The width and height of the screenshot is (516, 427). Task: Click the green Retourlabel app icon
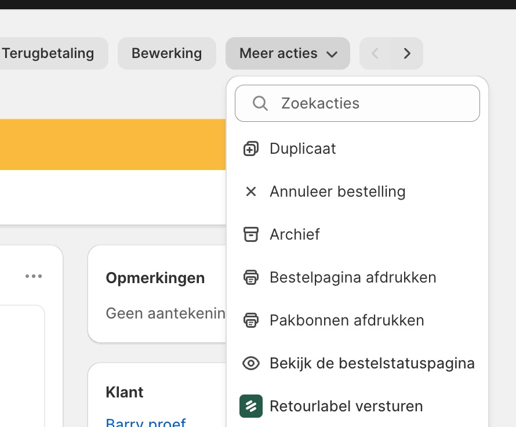250,406
